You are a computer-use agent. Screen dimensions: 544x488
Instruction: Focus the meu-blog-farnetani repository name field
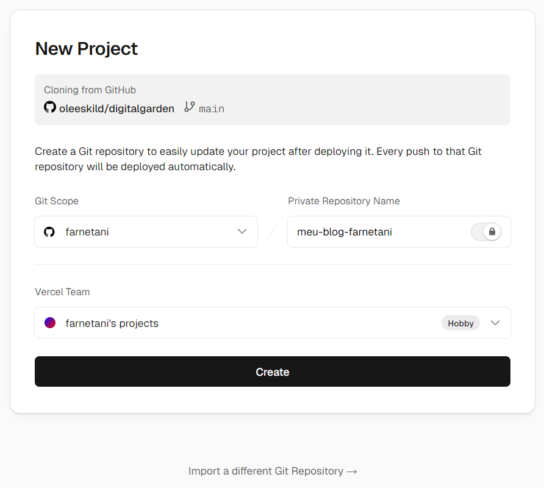click(378, 232)
